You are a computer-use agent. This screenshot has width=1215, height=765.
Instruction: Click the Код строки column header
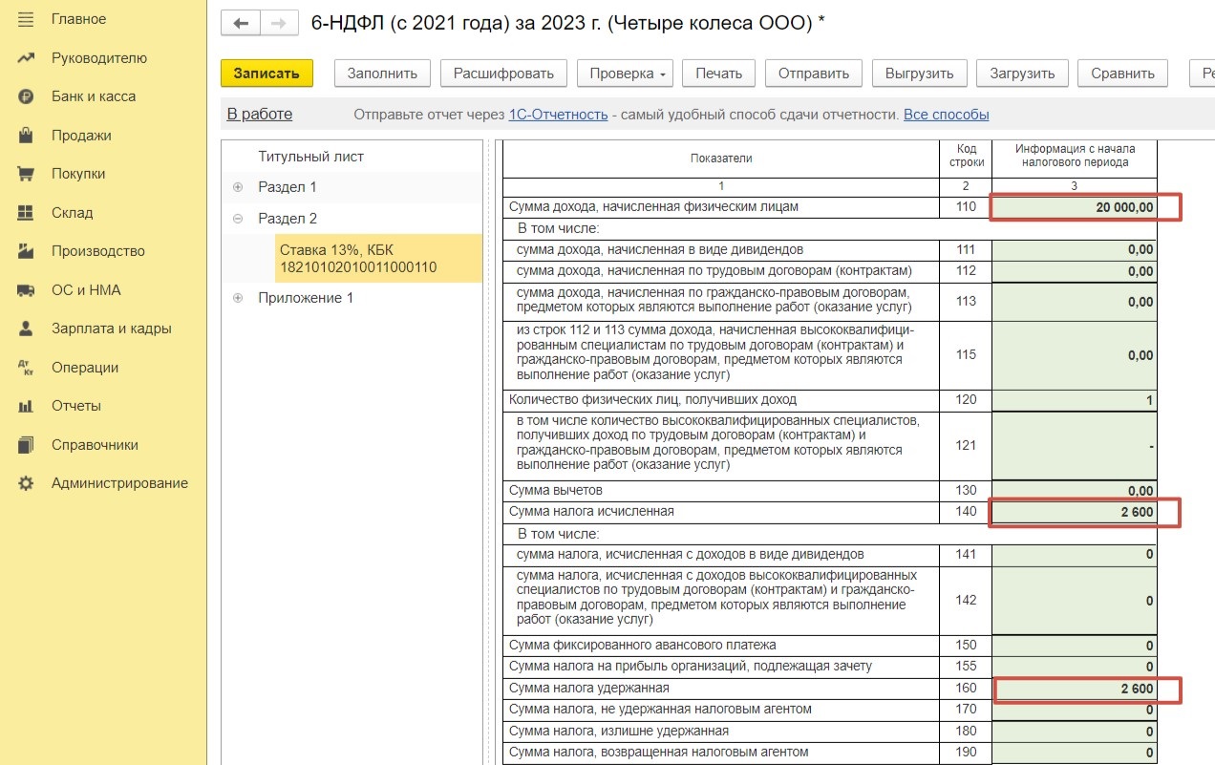coord(966,157)
